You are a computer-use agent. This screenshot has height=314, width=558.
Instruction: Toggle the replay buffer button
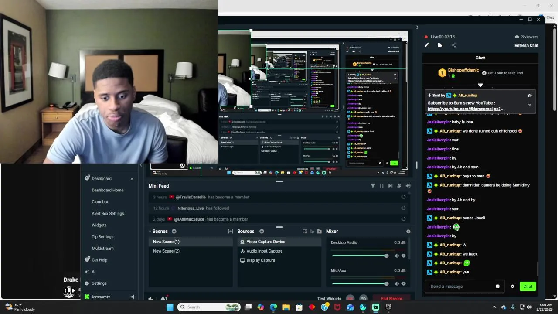coord(363,299)
